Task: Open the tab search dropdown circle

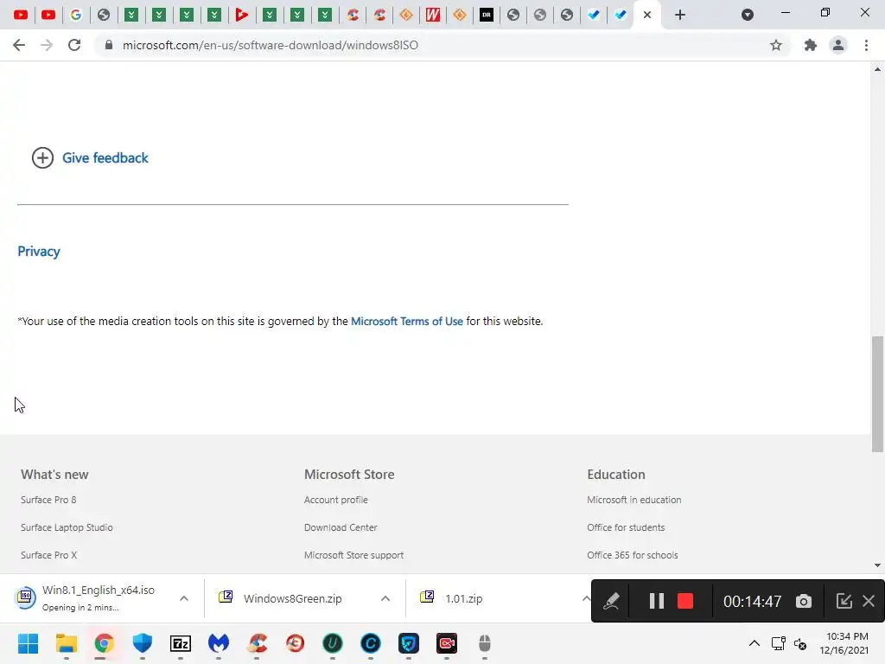Action: click(x=748, y=15)
